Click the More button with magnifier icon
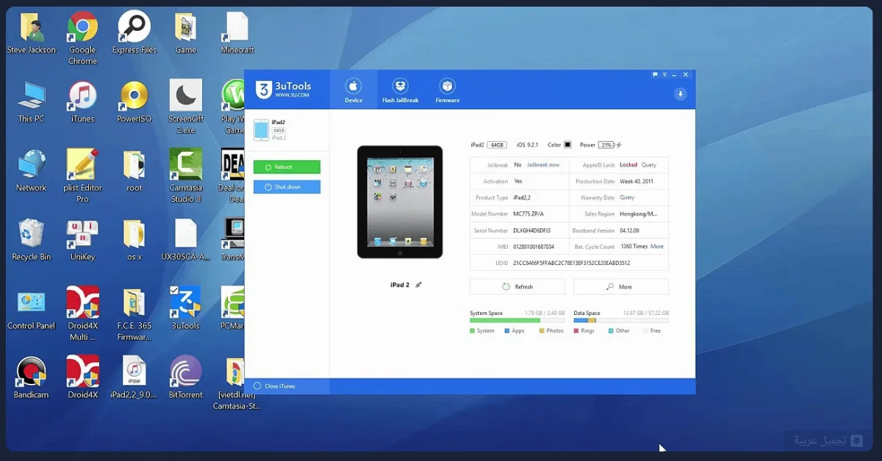Image resolution: width=882 pixels, height=461 pixels. point(621,287)
